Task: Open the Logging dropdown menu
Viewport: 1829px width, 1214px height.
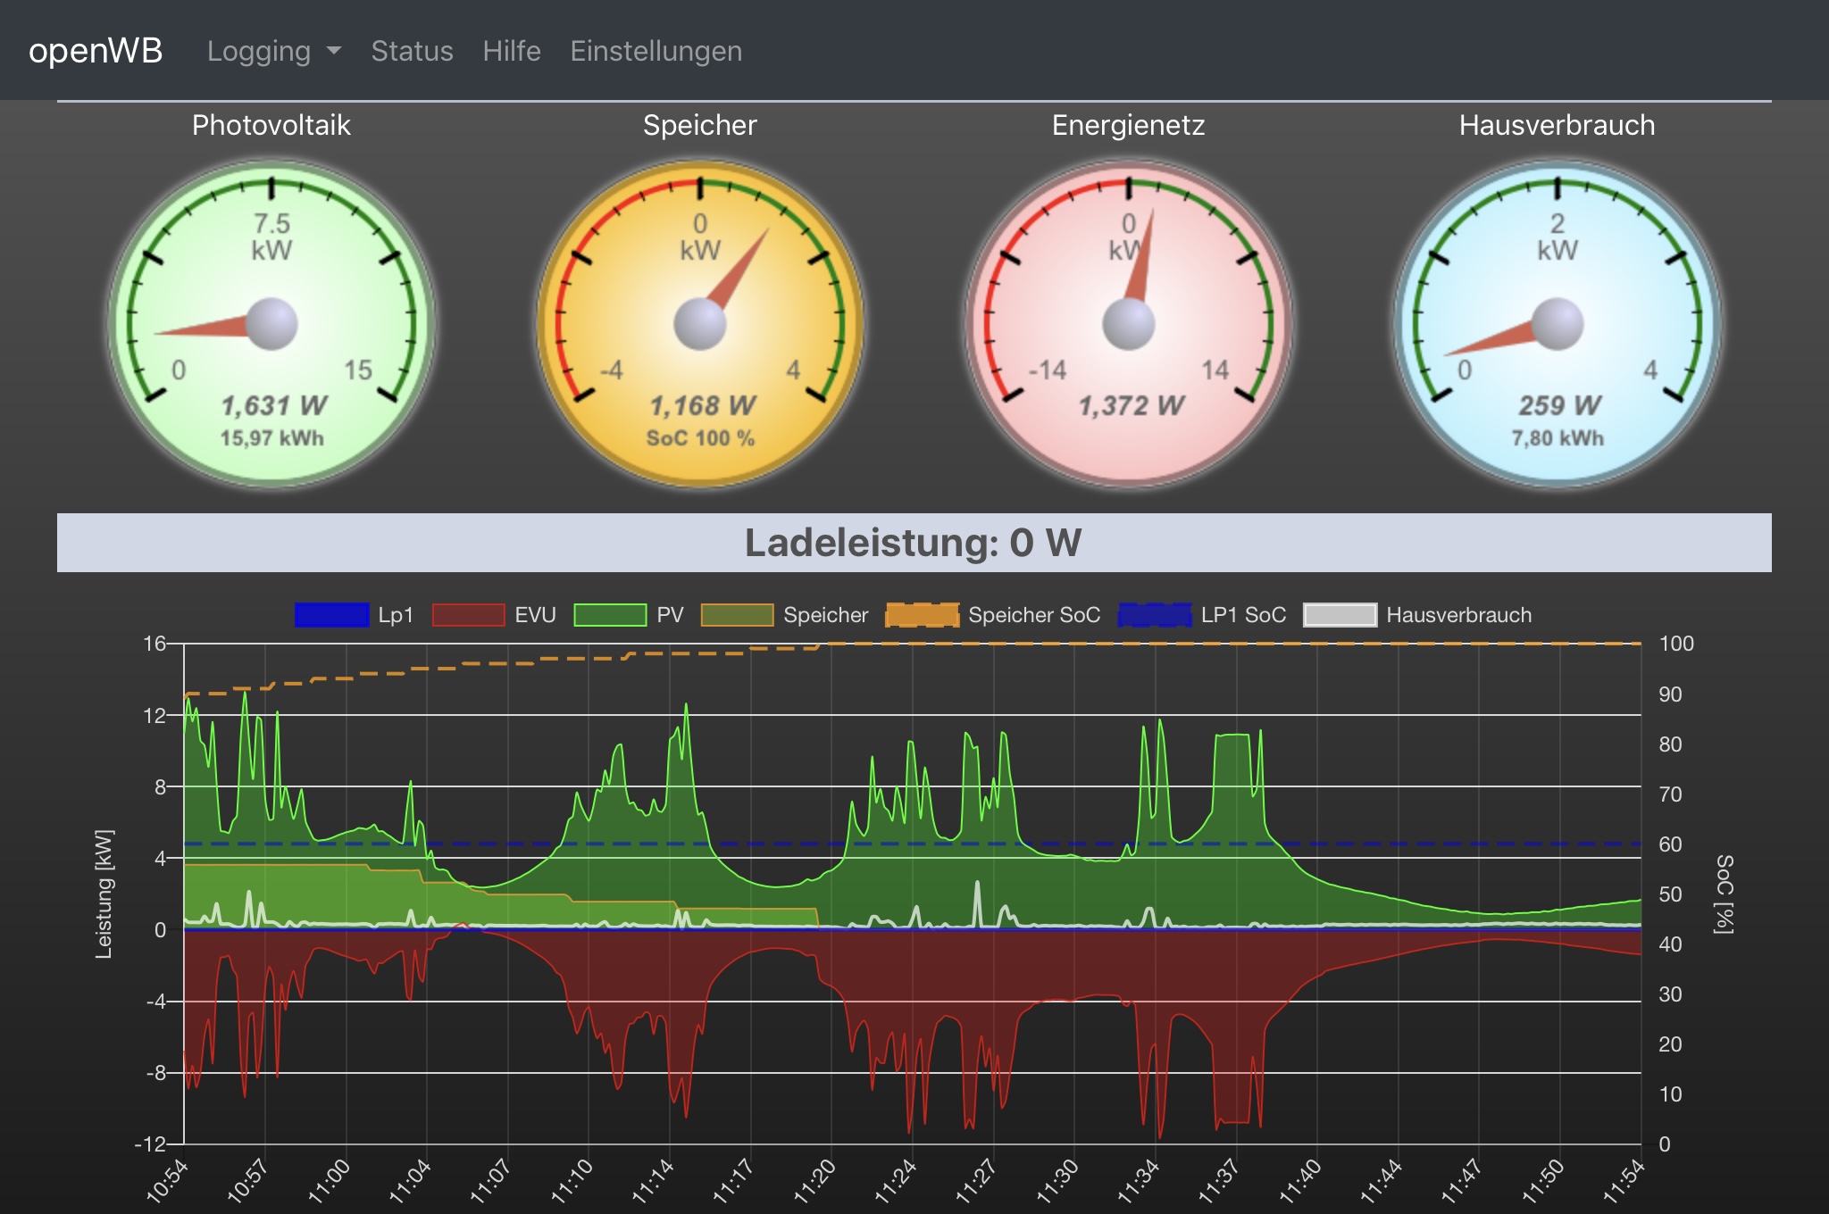Action: point(259,51)
